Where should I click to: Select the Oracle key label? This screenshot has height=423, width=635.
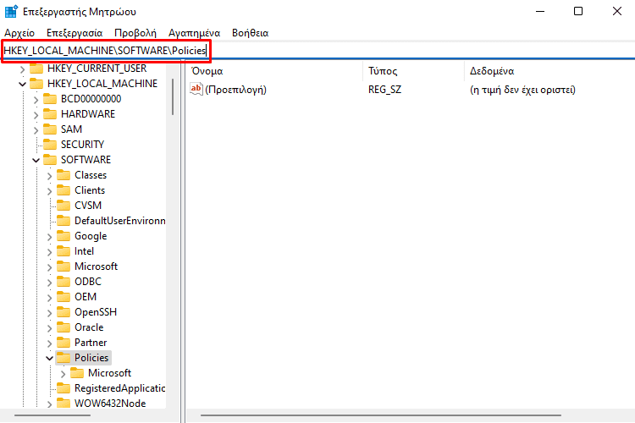pyautogui.click(x=89, y=327)
